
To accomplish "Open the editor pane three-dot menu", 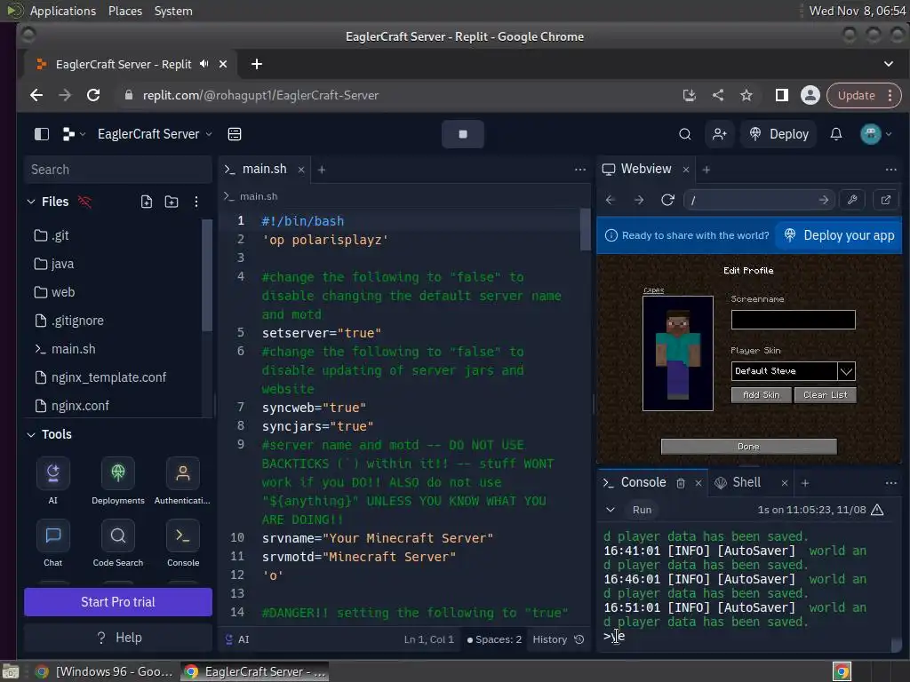I will 579,170.
